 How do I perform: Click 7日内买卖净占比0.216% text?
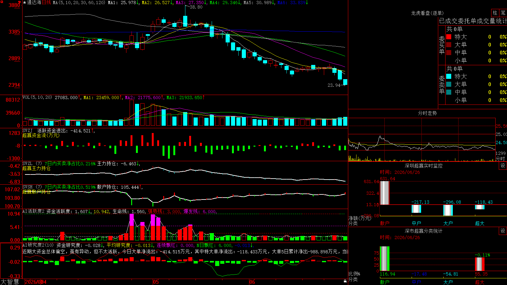(x=70, y=164)
